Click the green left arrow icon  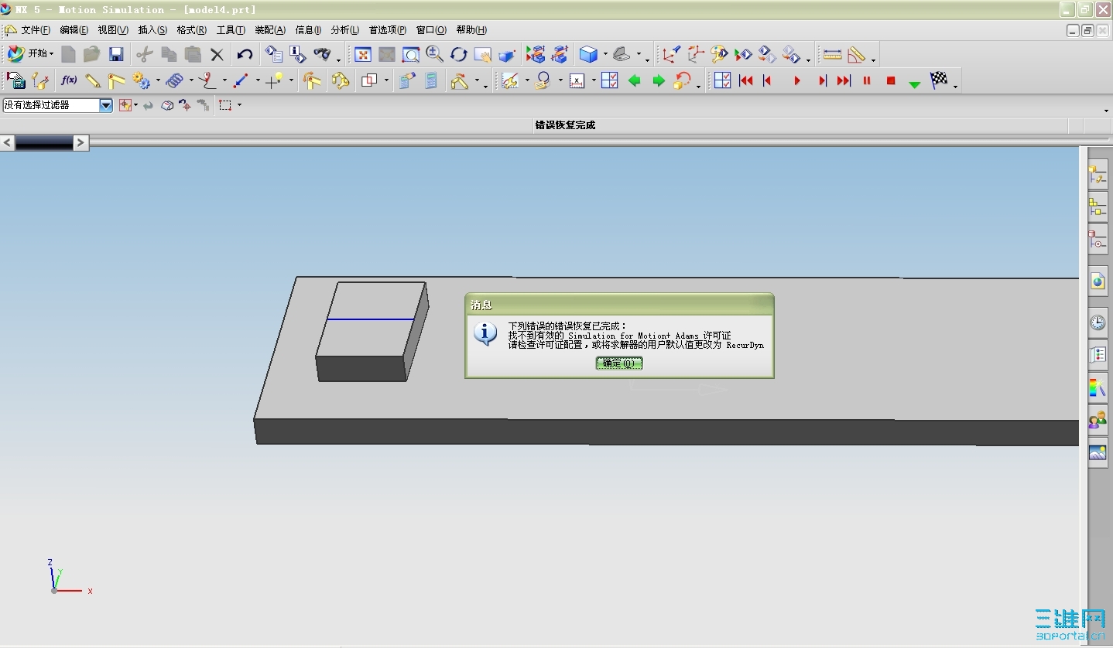(635, 80)
